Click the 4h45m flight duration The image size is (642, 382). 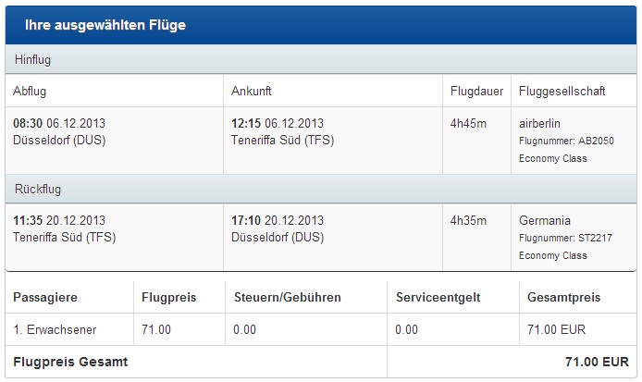point(468,123)
